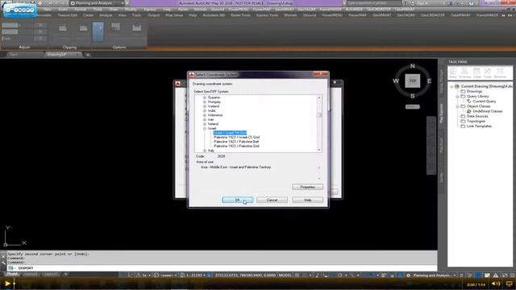Select Palestine 1923 / Palestine Belt

236,142
